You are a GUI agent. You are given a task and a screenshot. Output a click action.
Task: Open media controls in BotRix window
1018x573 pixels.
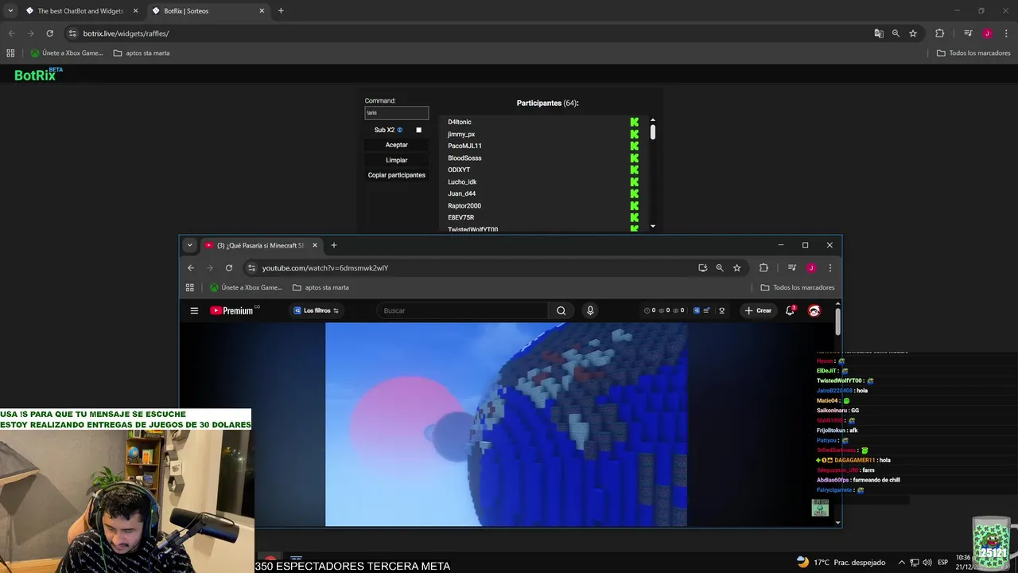[968, 33]
